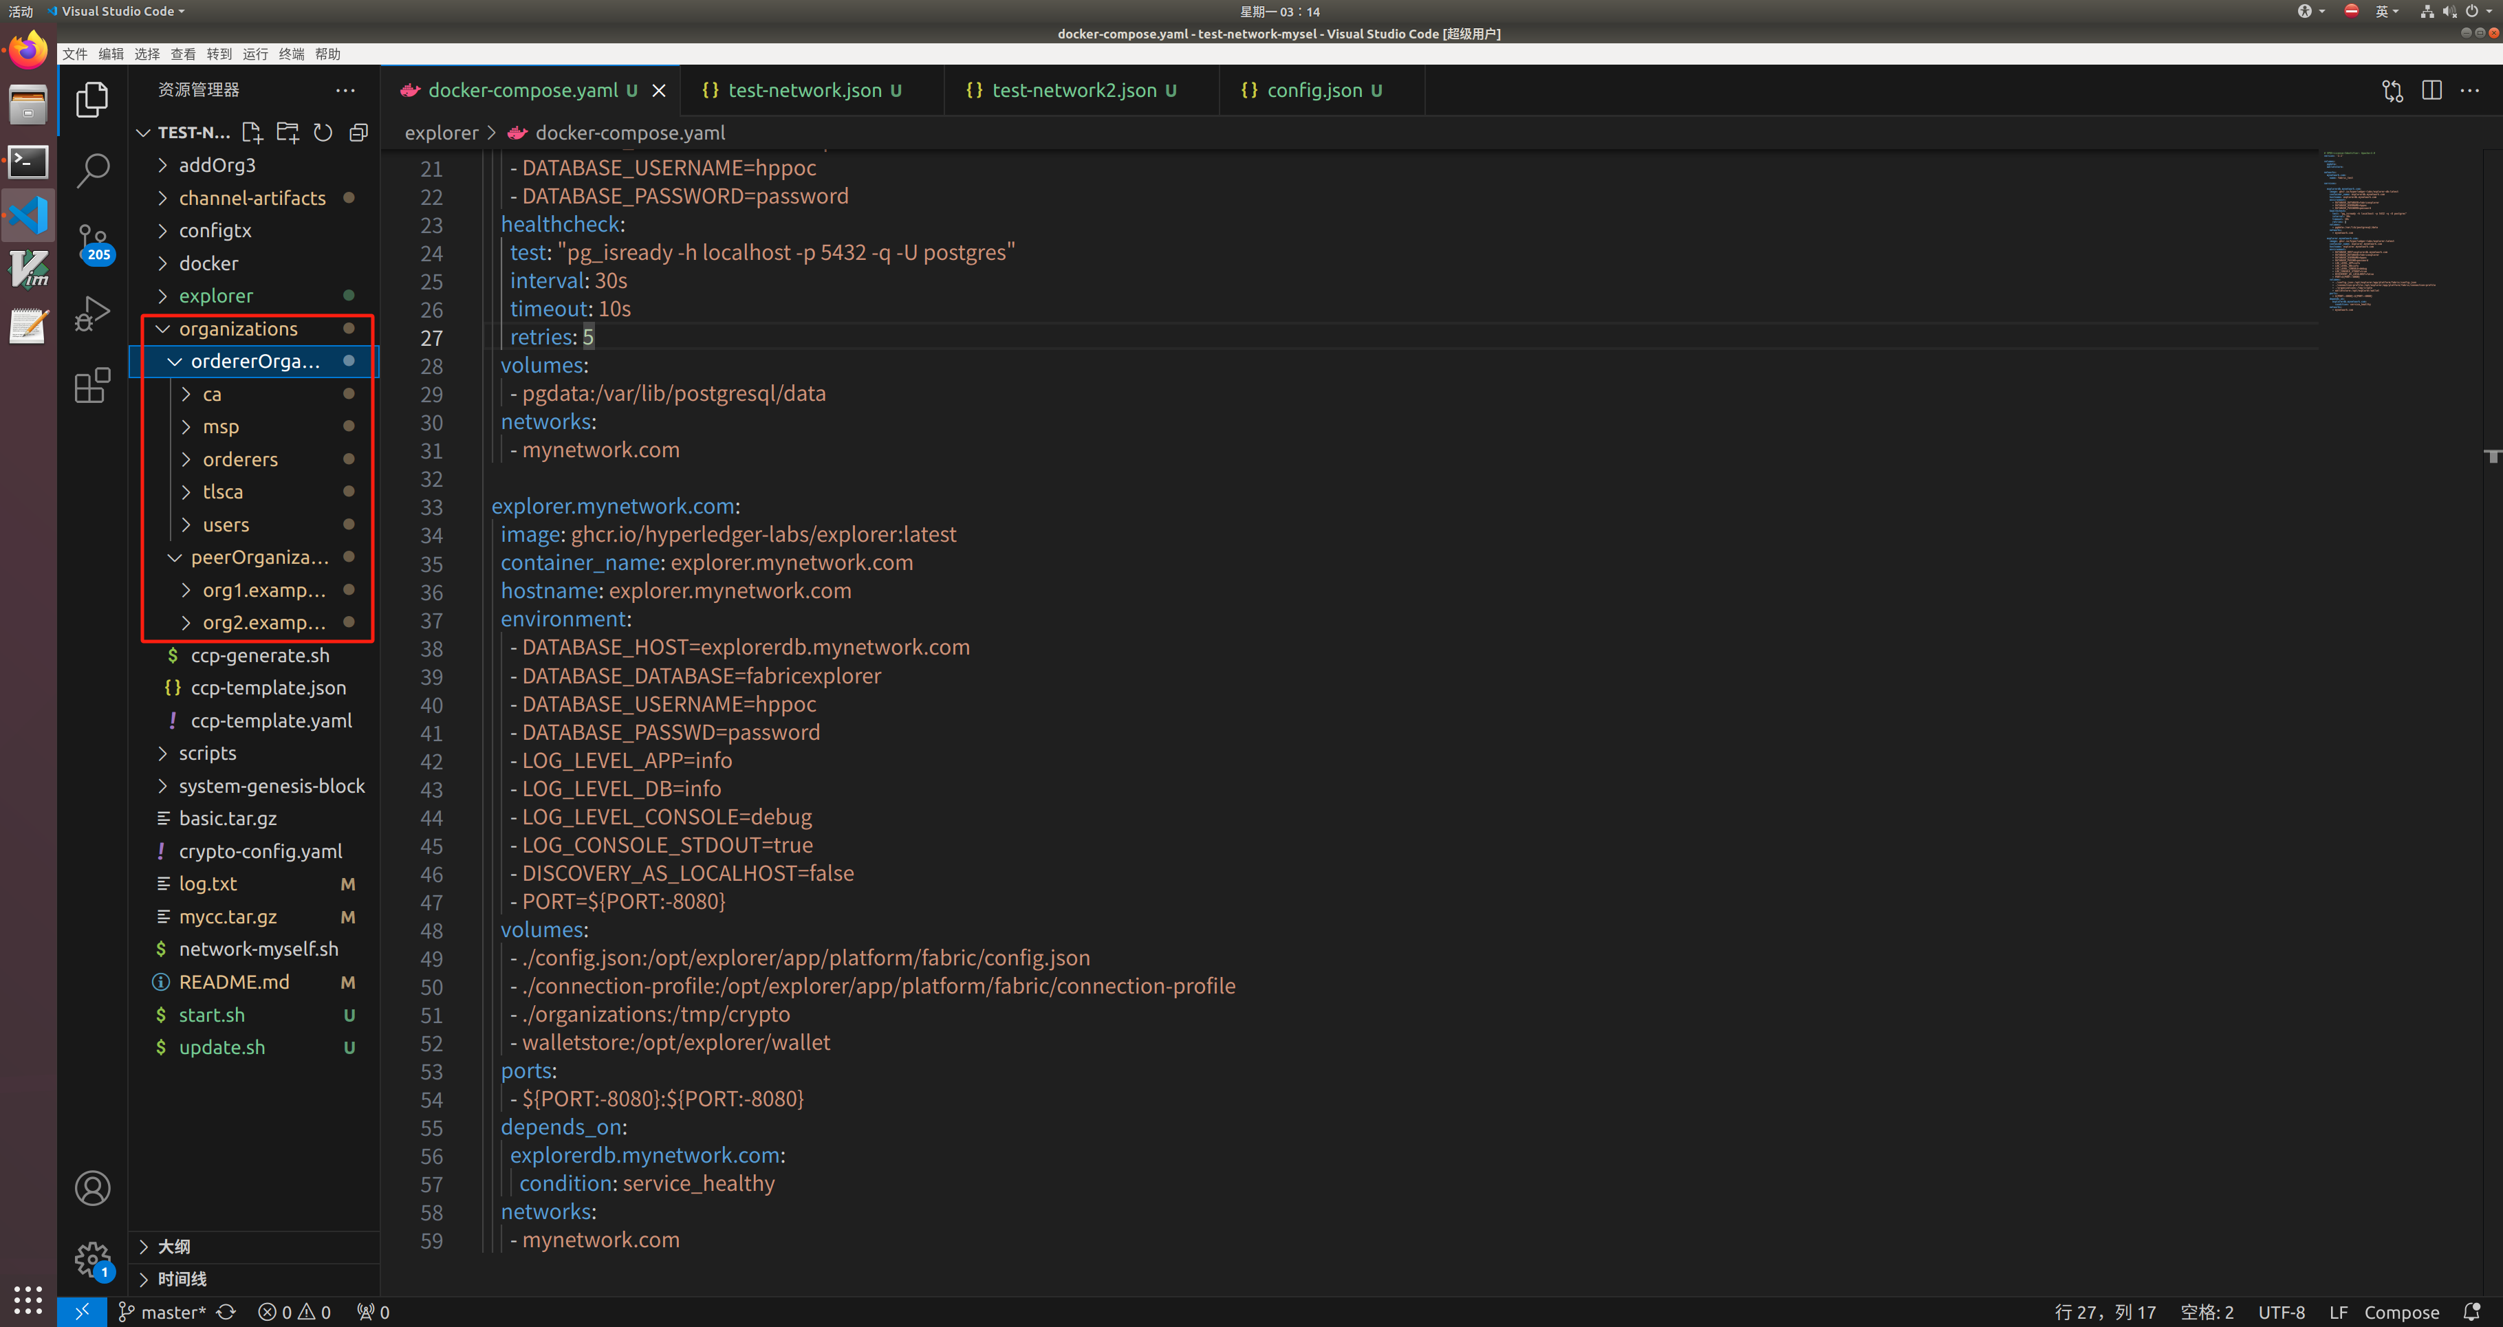Open the Files manager from dock
This screenshot has width=2503, height=1327.
tap(28, 105)
